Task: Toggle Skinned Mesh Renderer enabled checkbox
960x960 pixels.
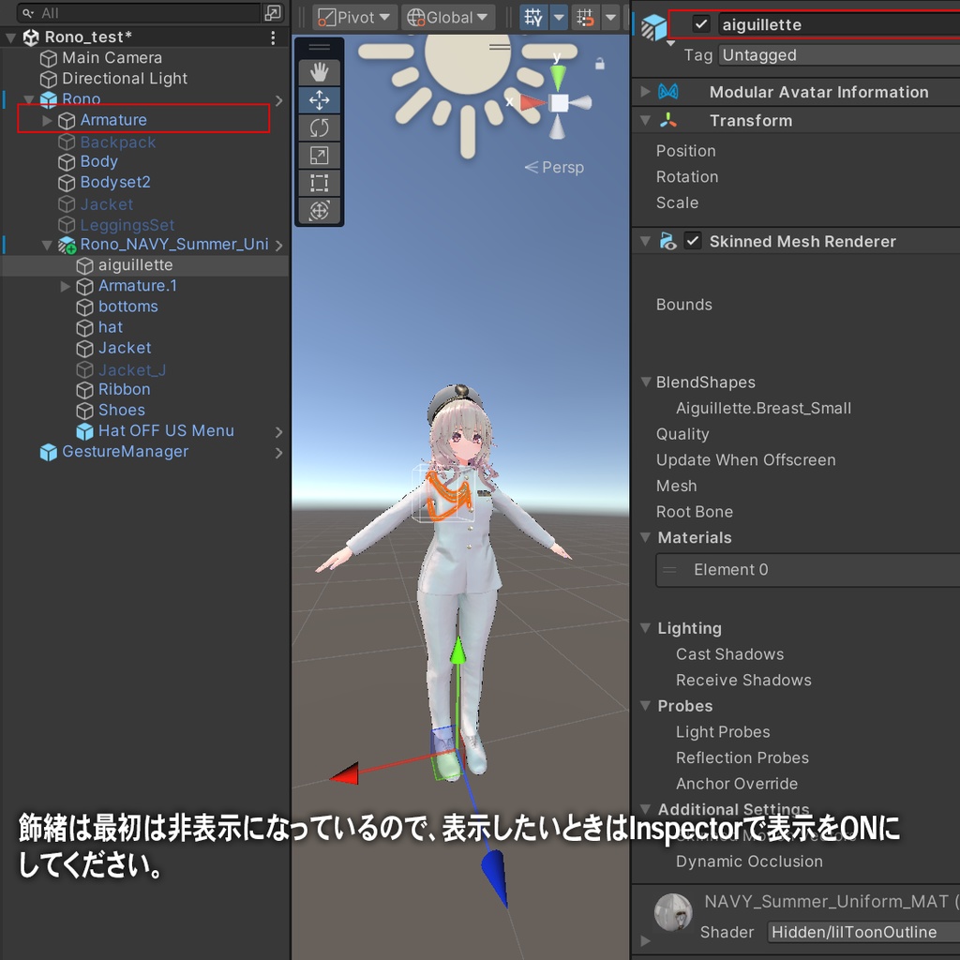Action: [693, 241]
